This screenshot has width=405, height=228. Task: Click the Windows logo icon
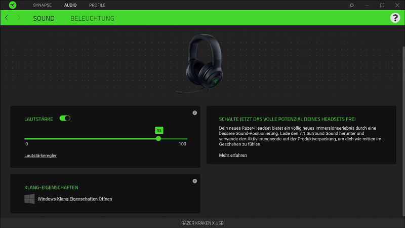(29, 199)
